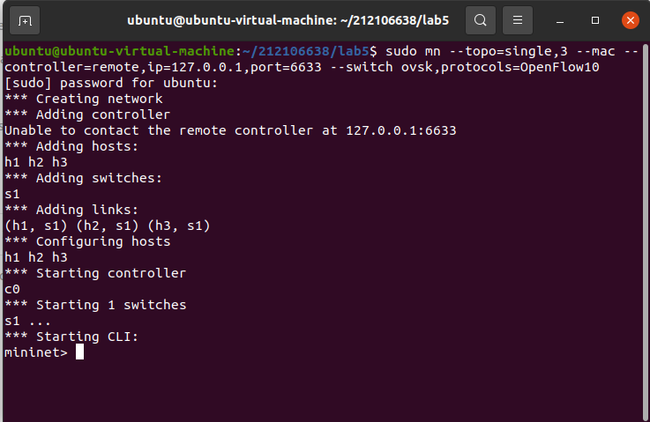Open the hamburger menu

click(x=518, y=20)
